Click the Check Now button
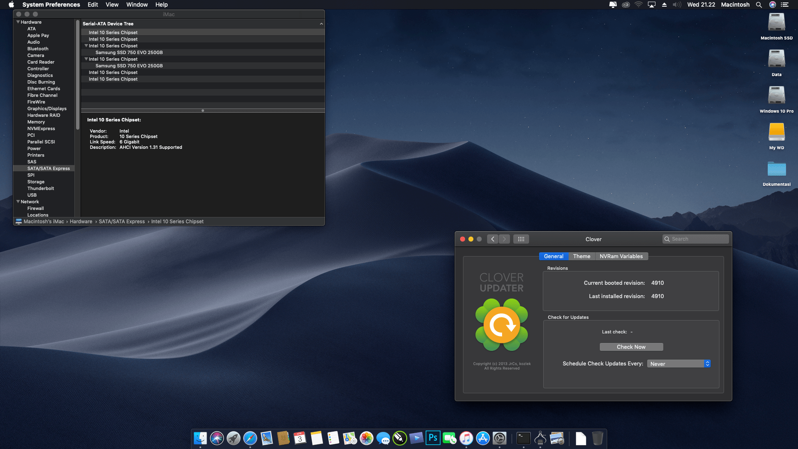The width and height of the screenshot is (798, 449). (631, 347)
